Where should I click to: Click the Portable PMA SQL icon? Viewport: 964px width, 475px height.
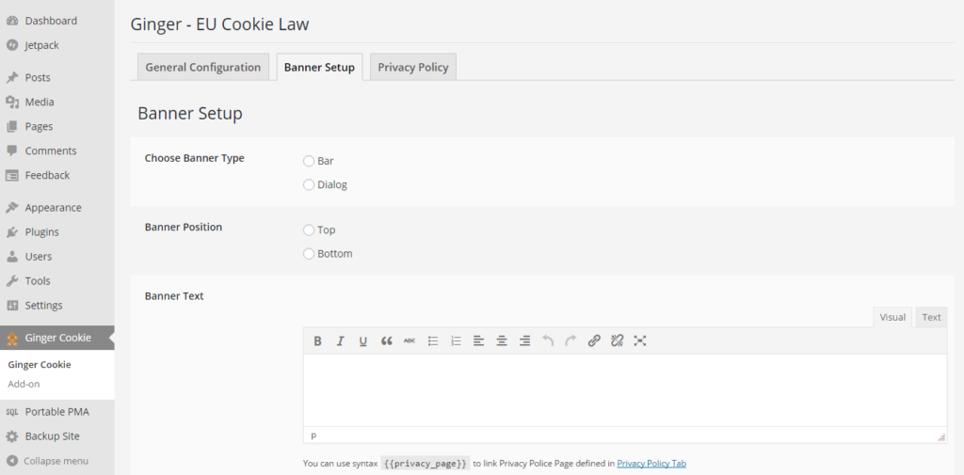pyautogui.click(x=11, y=412)
